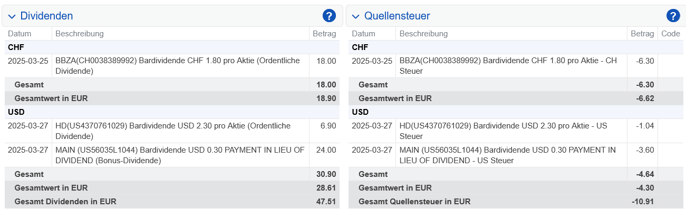Select the BBZA ordinary dividend row

click(x=172, y=66)
